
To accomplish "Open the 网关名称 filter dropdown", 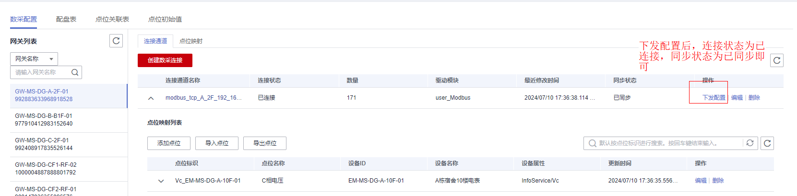I will point(34,59).
